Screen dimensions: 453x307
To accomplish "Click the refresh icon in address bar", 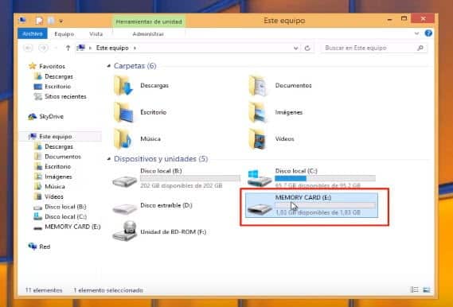I will pos(307,48).
